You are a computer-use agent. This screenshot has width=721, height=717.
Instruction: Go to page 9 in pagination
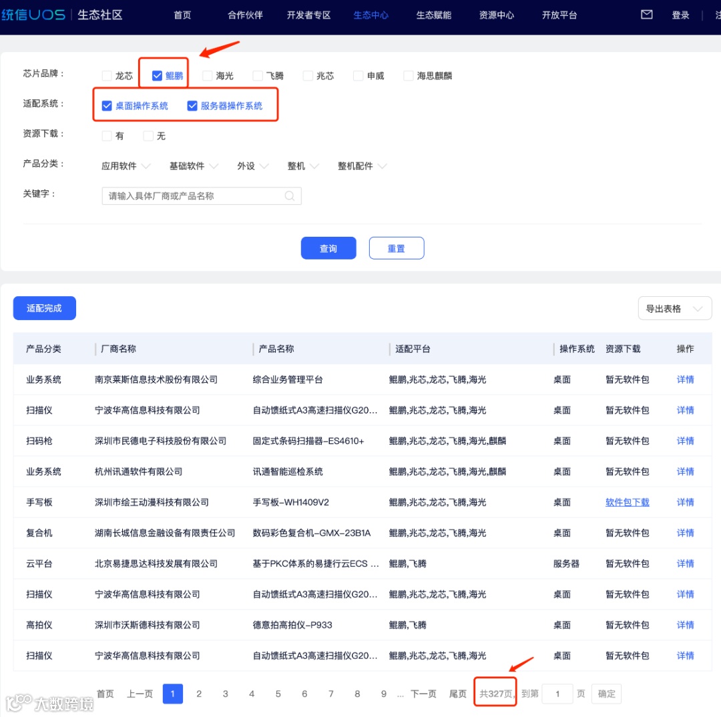383,694
